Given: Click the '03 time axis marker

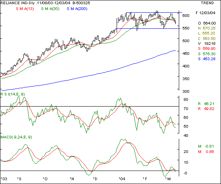Looking at the screenshot, I should point(4,179).
